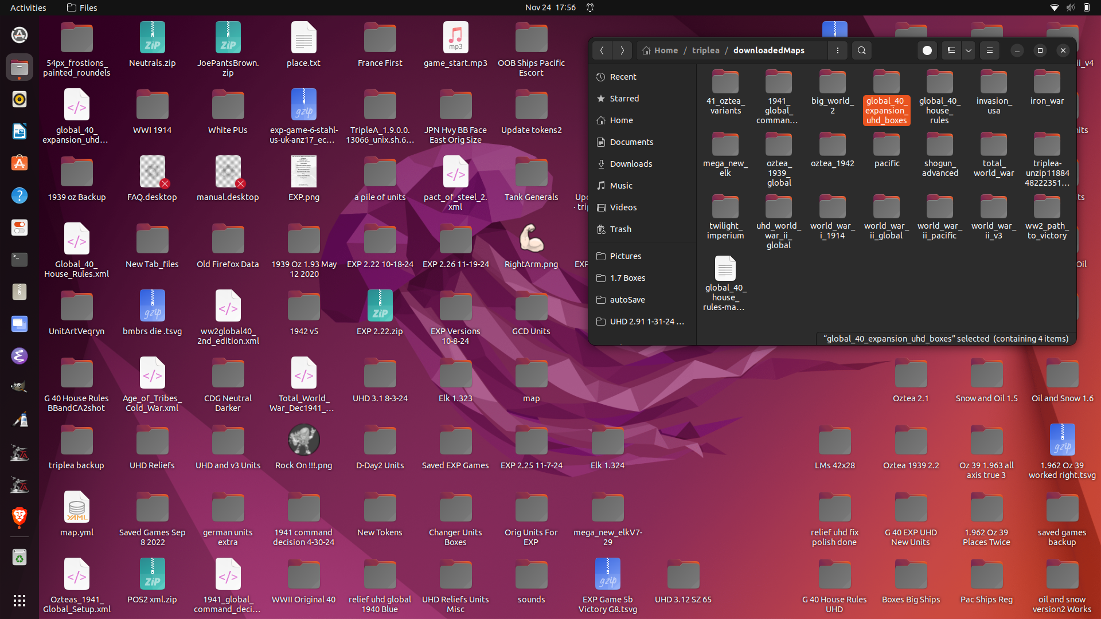The height and width of the screenshot is (619, 1101).
Task: Open Show Applications grid in dock
Action: [19, 600]
